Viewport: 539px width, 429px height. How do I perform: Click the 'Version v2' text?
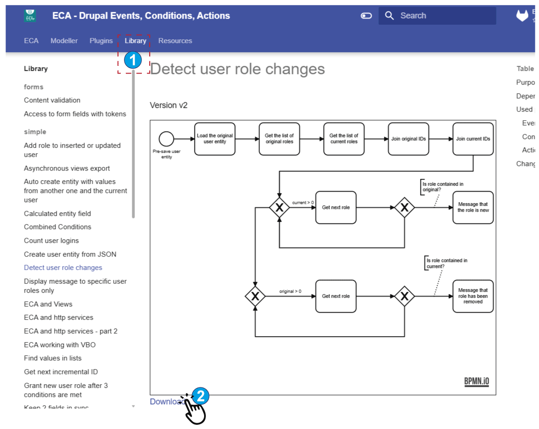(x=169, y=106)
